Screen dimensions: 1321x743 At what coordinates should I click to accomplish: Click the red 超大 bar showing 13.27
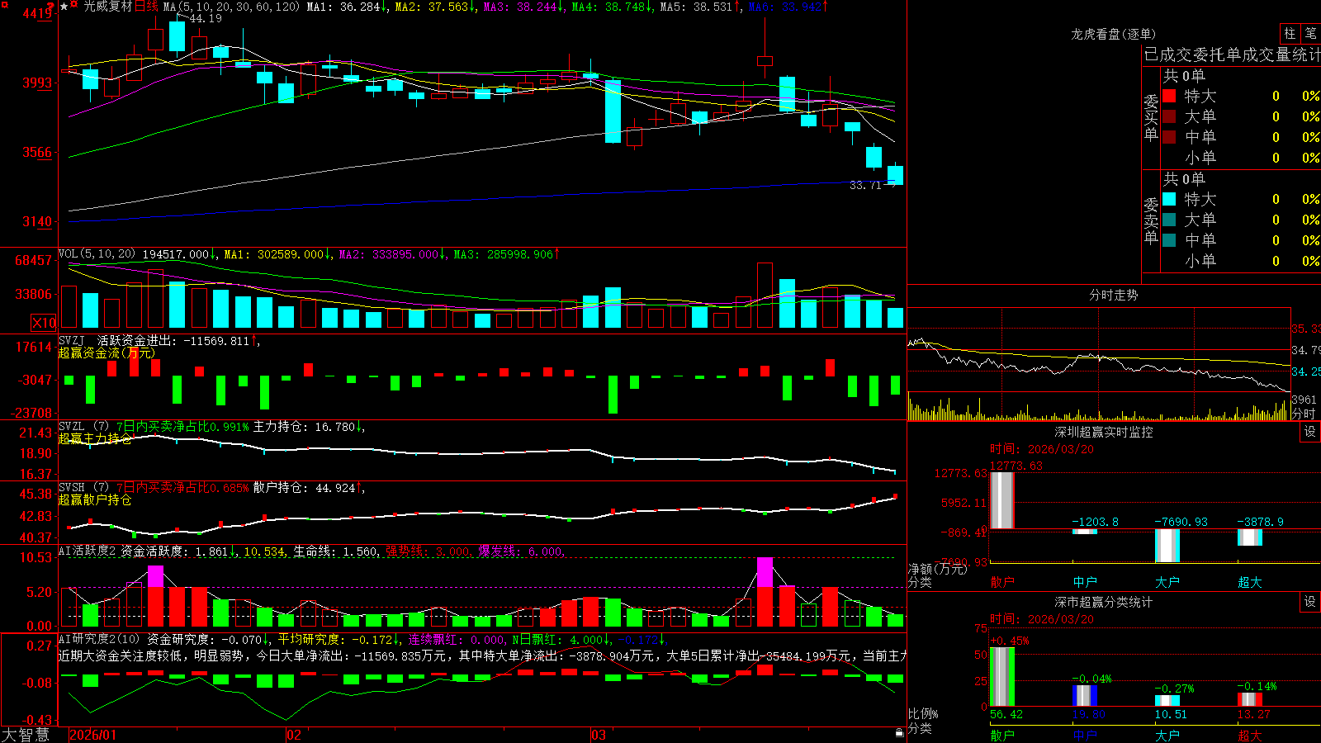click(x=1250, y=699)
